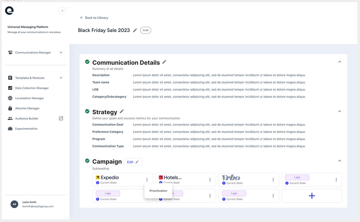This screenshot has width=360, height=222.
Task: Collapse the Strategy section chevron
Action: coord(340,111)
